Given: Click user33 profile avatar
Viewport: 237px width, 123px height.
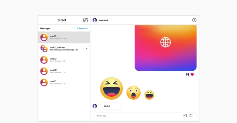Looking at the screenshot, I should (x=44, y=82).
